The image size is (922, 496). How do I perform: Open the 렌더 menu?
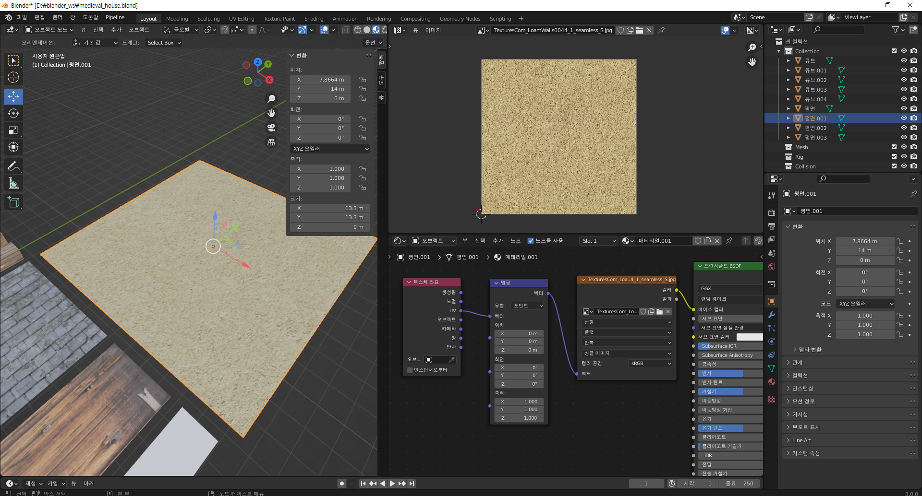(x=57, y=17)
